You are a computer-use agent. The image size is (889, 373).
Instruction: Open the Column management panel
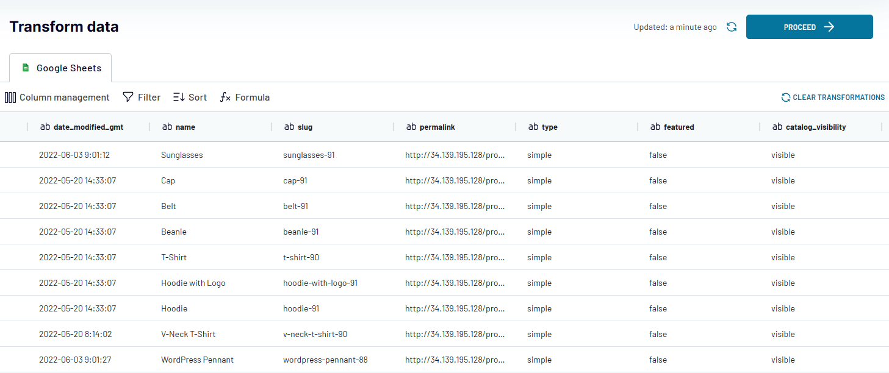point(57,97)
